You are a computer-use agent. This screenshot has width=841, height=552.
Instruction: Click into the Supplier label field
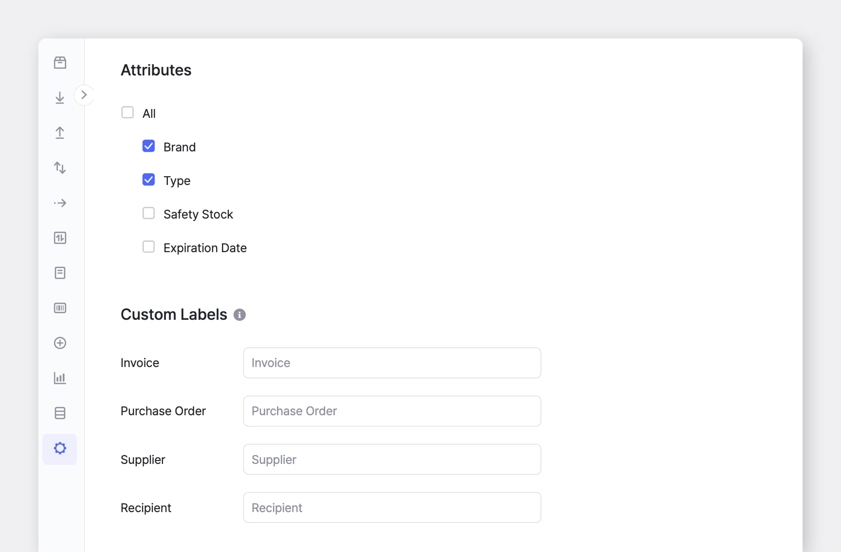(392, 459)
